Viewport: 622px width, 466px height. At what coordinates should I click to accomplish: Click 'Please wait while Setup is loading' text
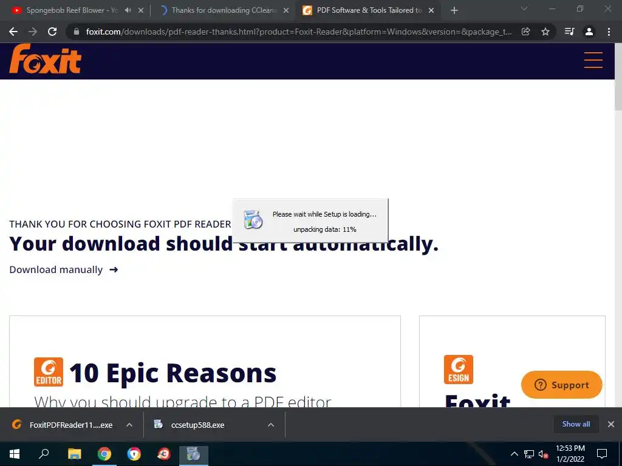point(324,214)
